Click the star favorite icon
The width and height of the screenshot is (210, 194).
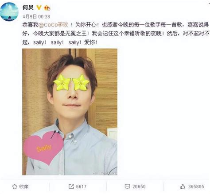tap(15, 186)
